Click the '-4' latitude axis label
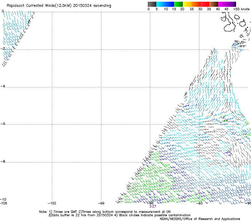This screenshot has height=221, width=251. [x=3, y=86]
